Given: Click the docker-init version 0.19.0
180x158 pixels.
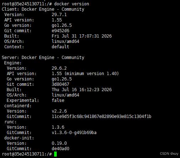Looking at the screenshot, I should click(x=59, y=143).
